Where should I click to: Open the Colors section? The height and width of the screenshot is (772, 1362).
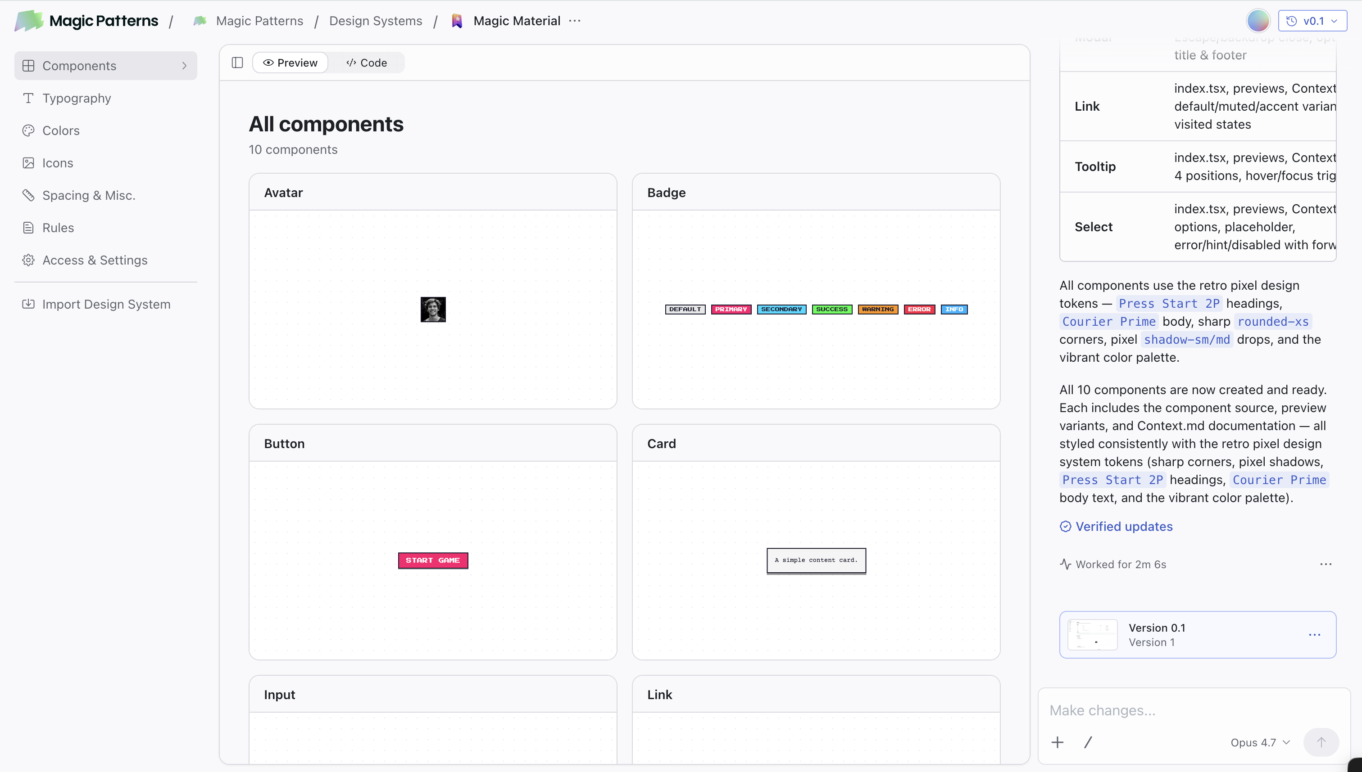[106, 130]
